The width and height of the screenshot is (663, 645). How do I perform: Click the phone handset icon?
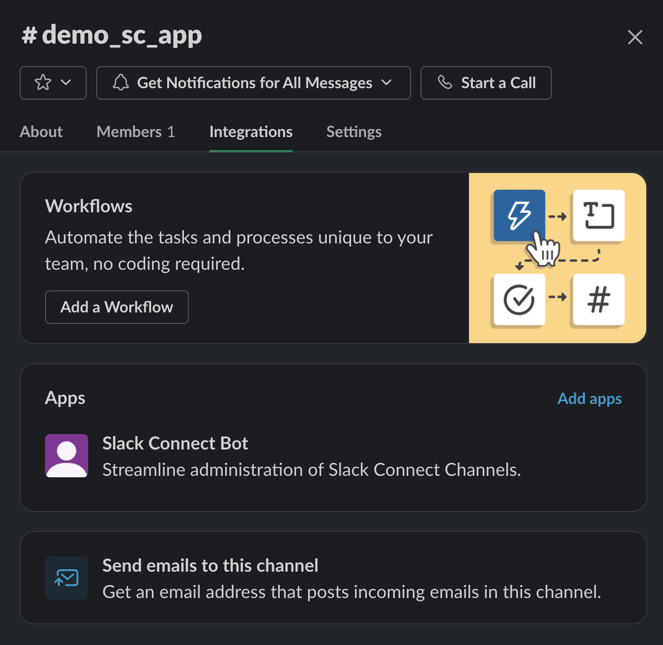pos(445,82)
